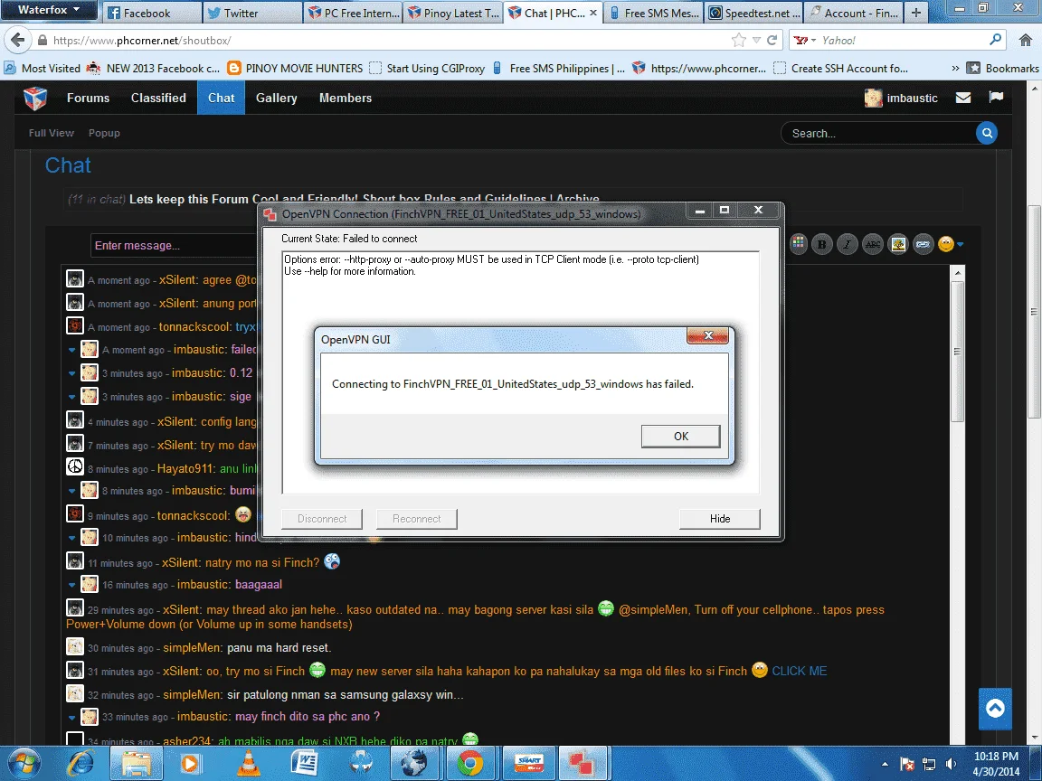This screenshot has width=1042, height=781.
Task: Switch to the PC Free Intern... tab
Action: click(353, 13)
